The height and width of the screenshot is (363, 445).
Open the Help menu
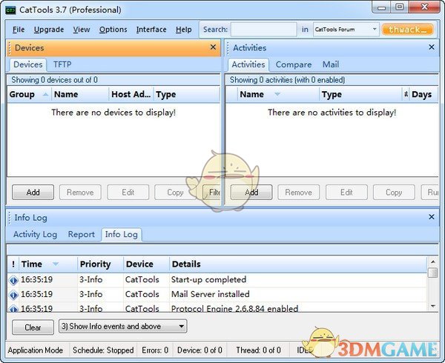tap(183, 30)
